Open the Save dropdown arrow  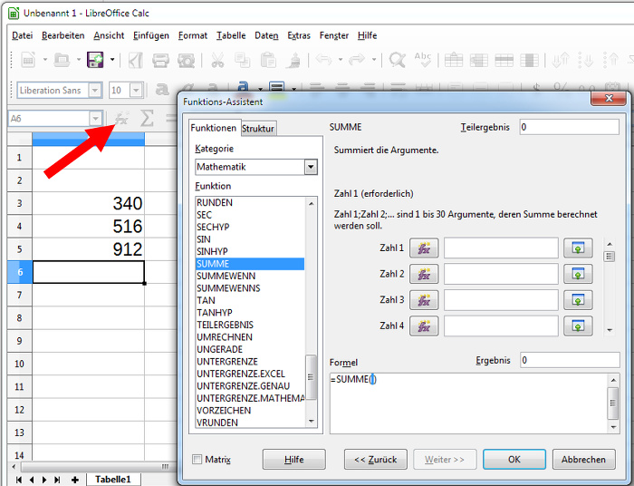pos(112,60)
